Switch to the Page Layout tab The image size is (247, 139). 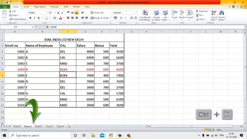pos(39,7)
